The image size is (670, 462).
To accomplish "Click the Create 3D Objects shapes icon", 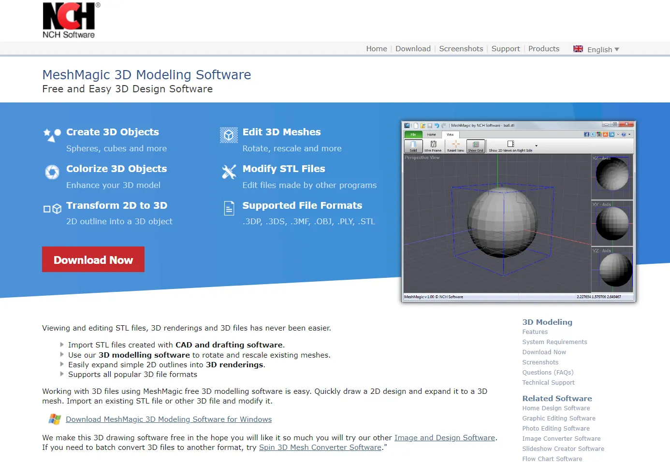I will [x=52, y=135].
